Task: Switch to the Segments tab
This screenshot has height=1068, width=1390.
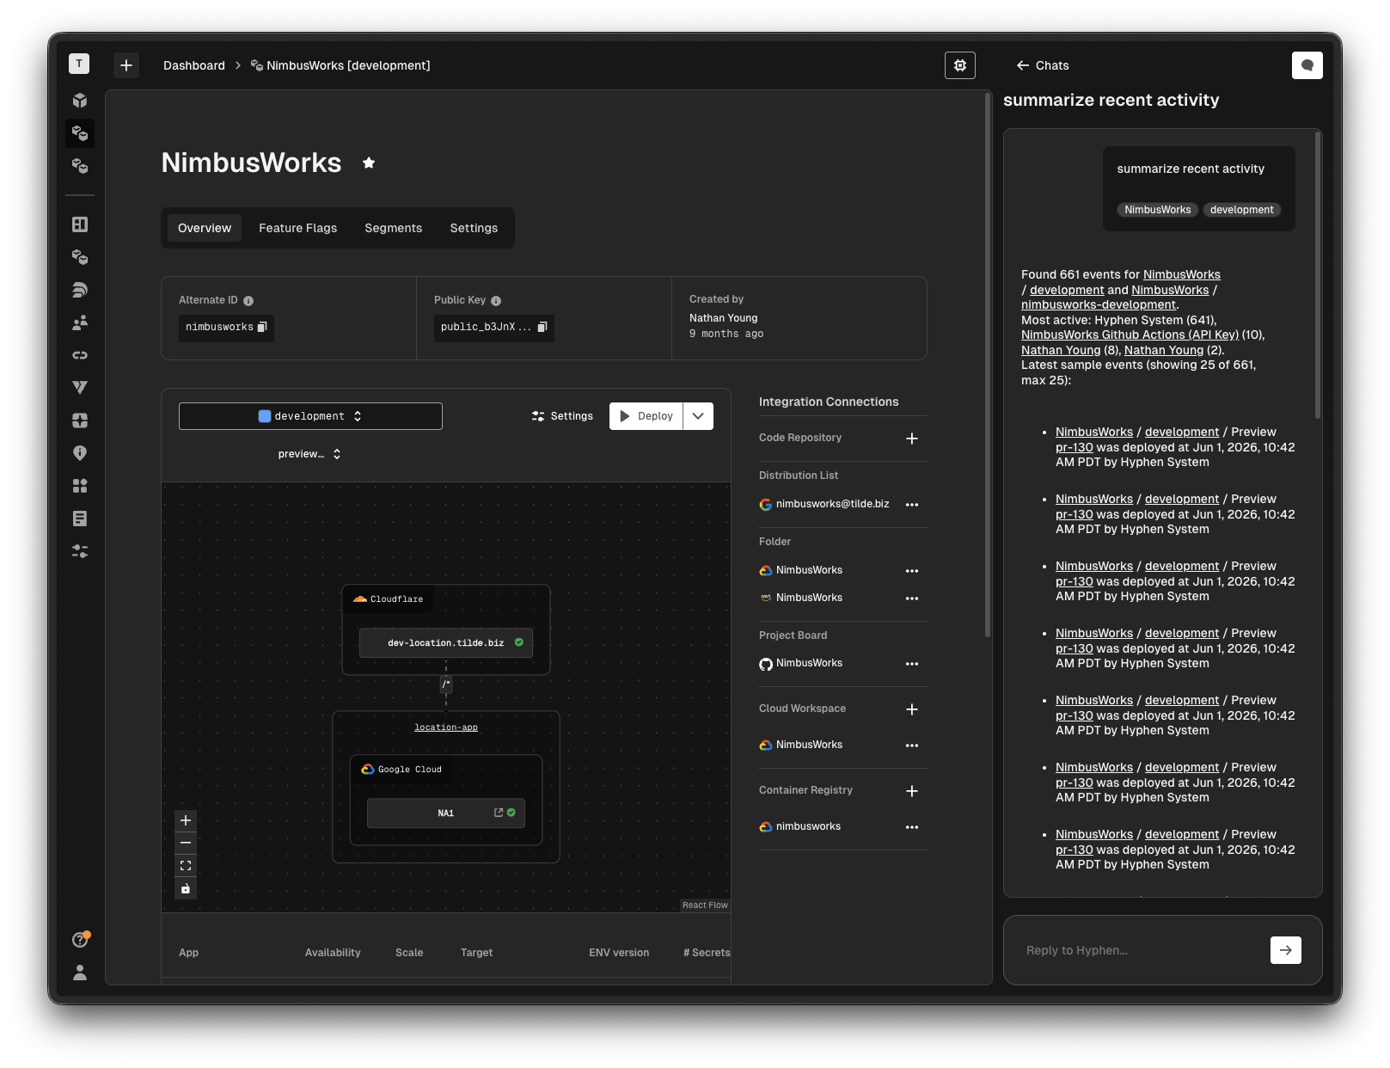Action: pos(394,228)
